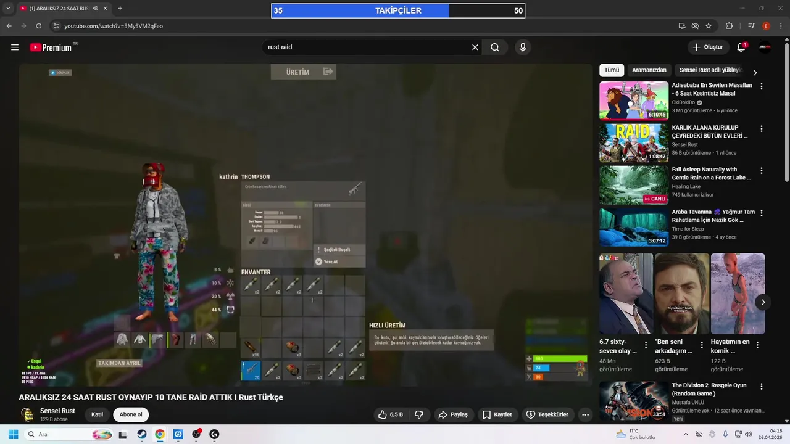This screenshot has width=790, height=444.
Task: Go to YouTube Premium home logo
Action: pyautogui.click(x=51, y=47)
